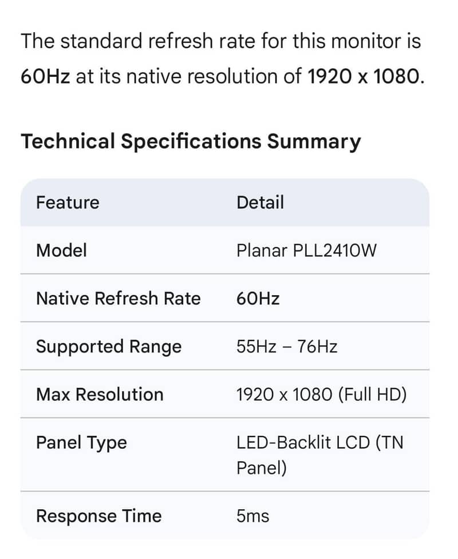Image resolution: width=458 pixels, height=559 pixels.
Task: Click the "Detail" column header
Action: pyautogui.click(x=260, y=202)
